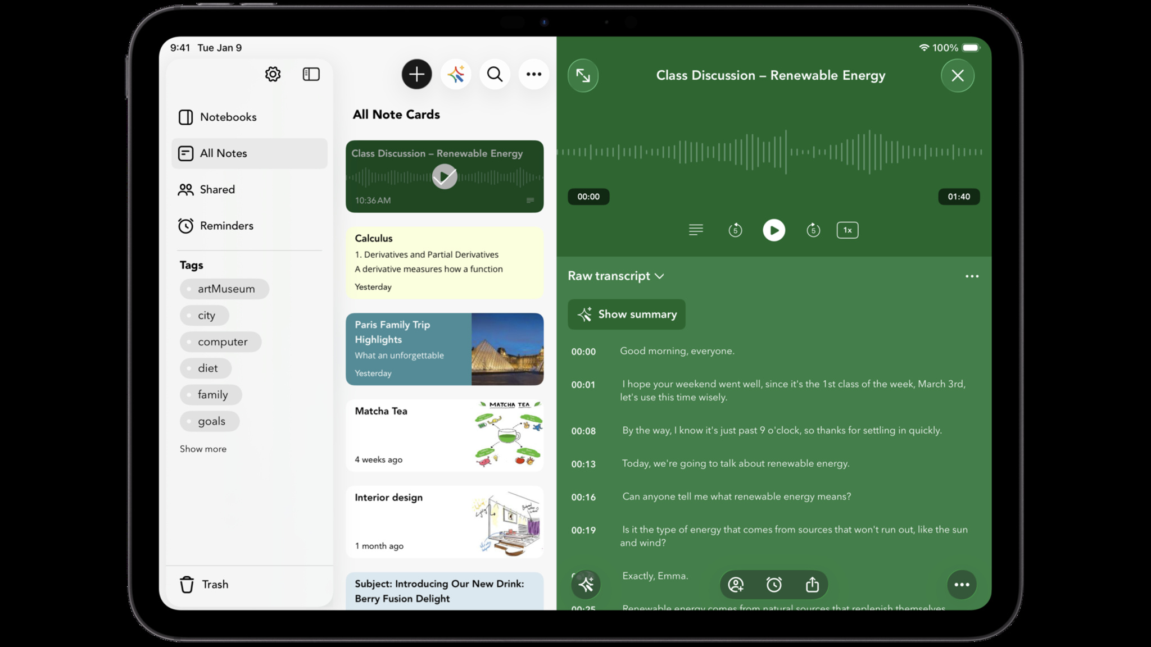Click Show summary button
1151x647 pixels.
coord(627,314)
